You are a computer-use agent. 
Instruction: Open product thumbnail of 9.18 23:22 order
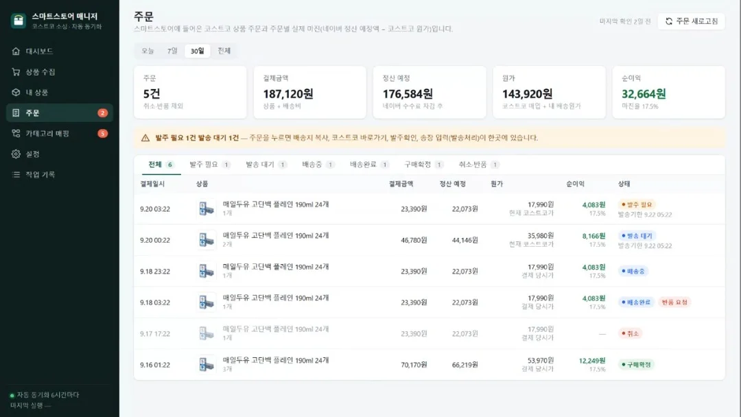(206, 271)
